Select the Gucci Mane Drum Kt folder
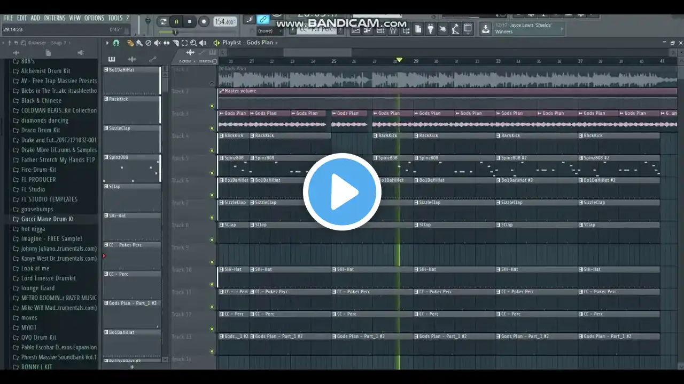The width and height of the screenshot is (684, 384). pos(48,219)
